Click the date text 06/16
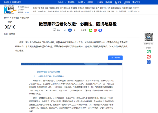Viewport: 158px width, 113px height. [10, 27]
